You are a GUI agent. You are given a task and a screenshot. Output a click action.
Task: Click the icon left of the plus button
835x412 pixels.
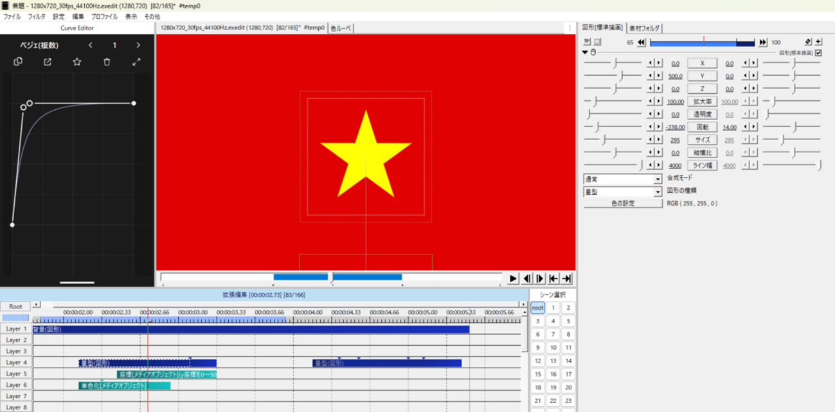click(808, 42)
